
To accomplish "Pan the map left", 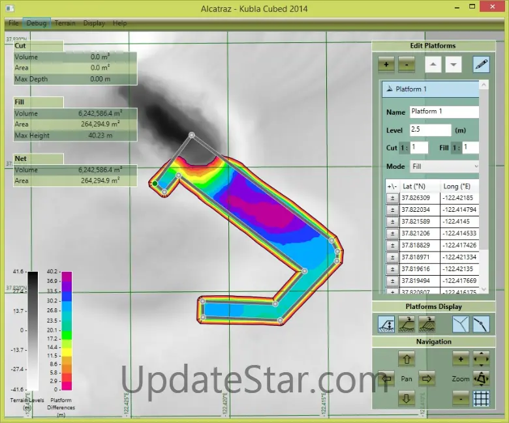I will click(x=386, y=379).
